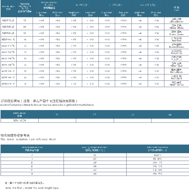The height and width of the screenshot is (196, 189).
Task: Click the White/Green color cell
Action: (x=177, y=84)
